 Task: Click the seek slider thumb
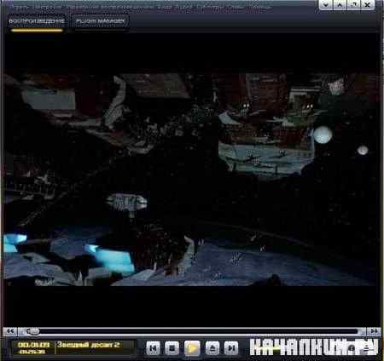pyautogui.click(x=32, y=331)
